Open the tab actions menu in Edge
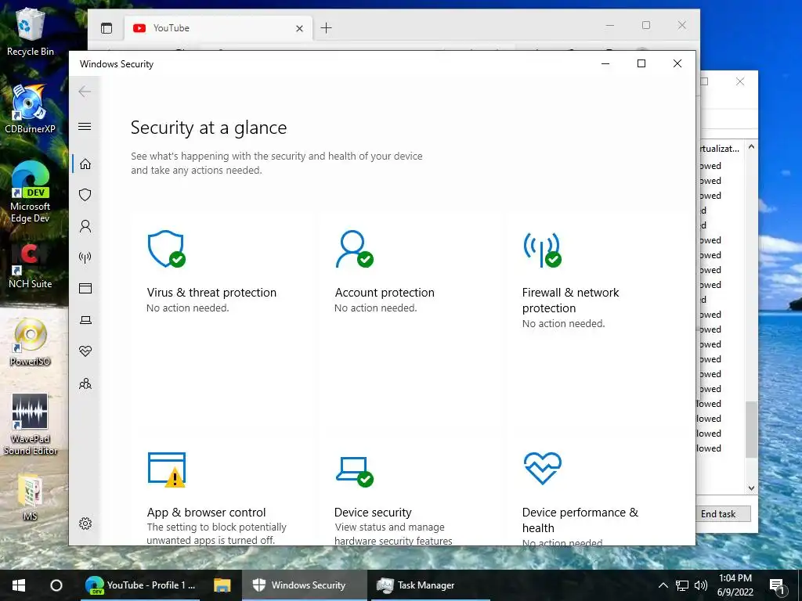 tap(107, 28)
